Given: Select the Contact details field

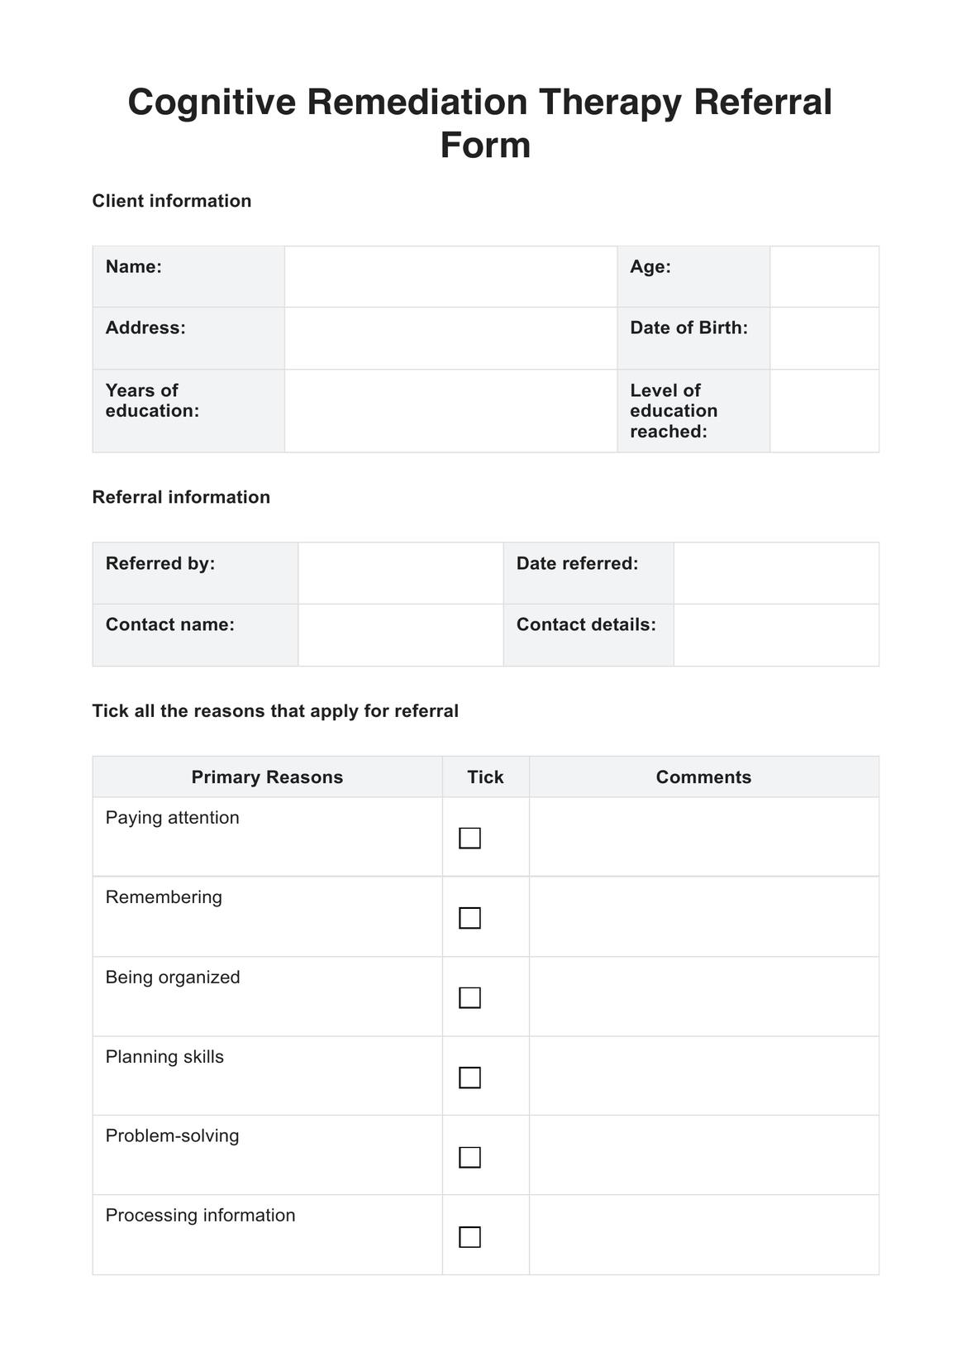Looking at the screenshot, I should 775,635.
